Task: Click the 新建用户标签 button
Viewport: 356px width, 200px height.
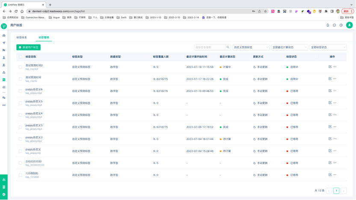Action: (28, 47)
